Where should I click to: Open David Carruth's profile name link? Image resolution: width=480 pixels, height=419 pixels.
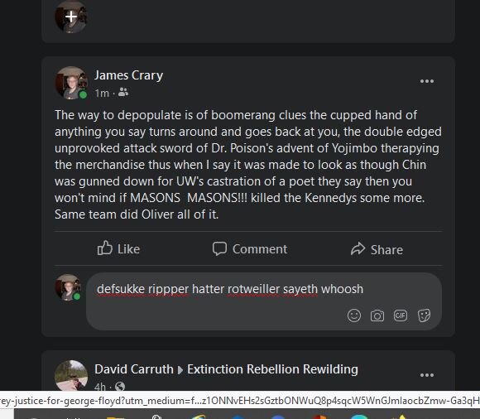[x=134, y=369]
